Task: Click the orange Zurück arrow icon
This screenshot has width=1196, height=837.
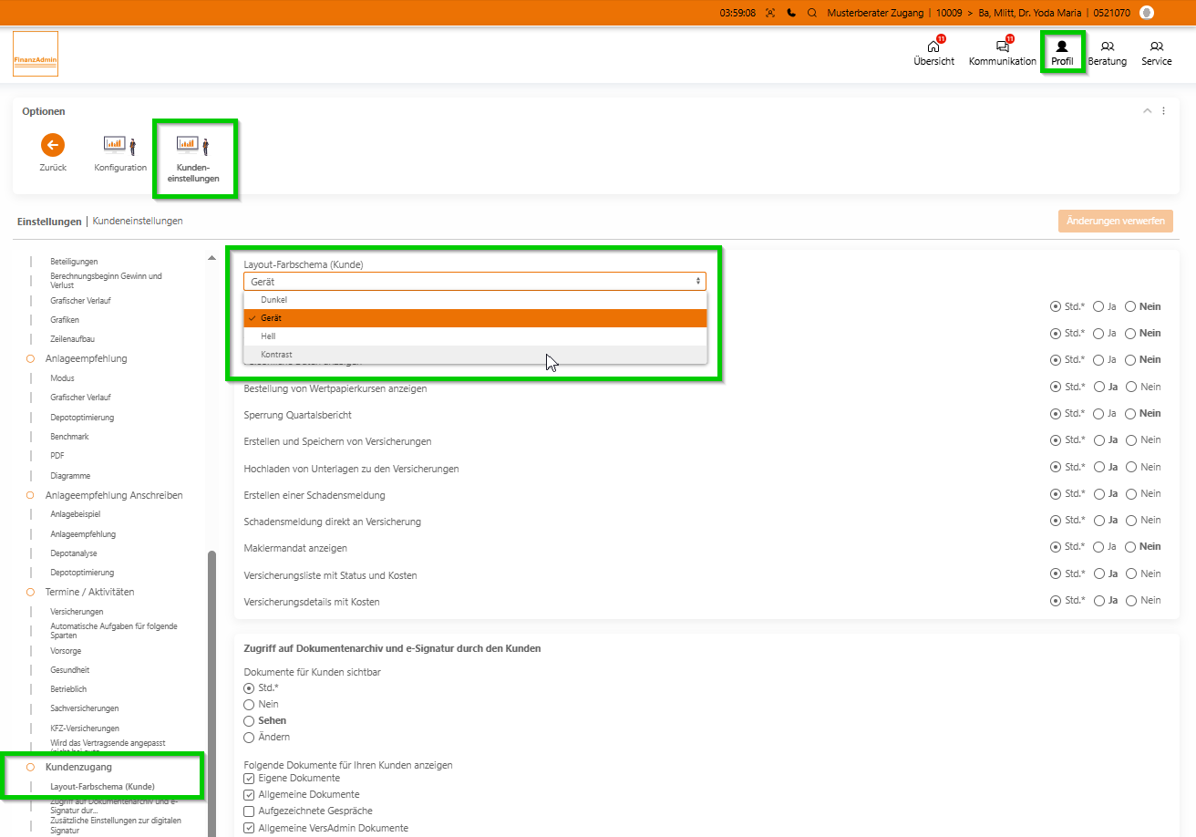Action: (x=53, y=145)
